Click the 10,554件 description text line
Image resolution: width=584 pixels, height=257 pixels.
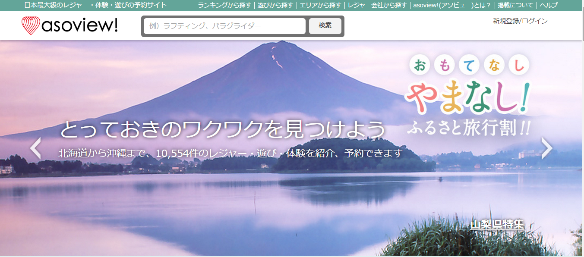tap(230, 153)
